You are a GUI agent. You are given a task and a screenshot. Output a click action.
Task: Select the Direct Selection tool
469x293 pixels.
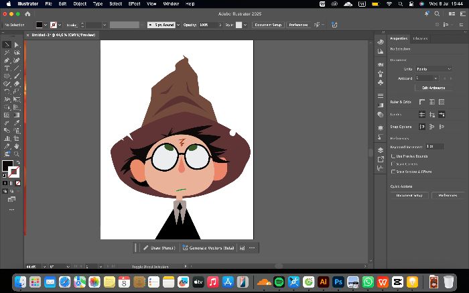pos(17,45)
